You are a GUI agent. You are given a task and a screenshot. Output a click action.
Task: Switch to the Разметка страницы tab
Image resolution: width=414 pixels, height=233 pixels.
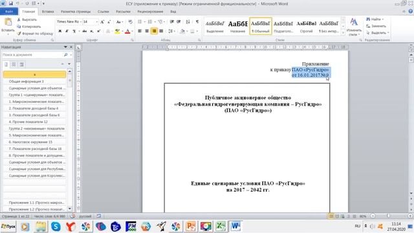tap(76, 12)
